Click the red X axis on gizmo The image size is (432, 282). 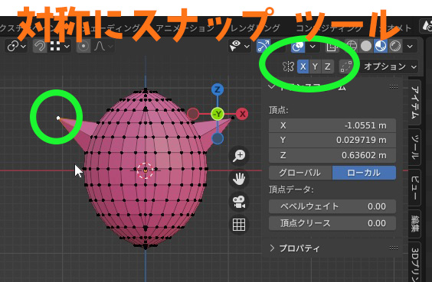(242, 114)
